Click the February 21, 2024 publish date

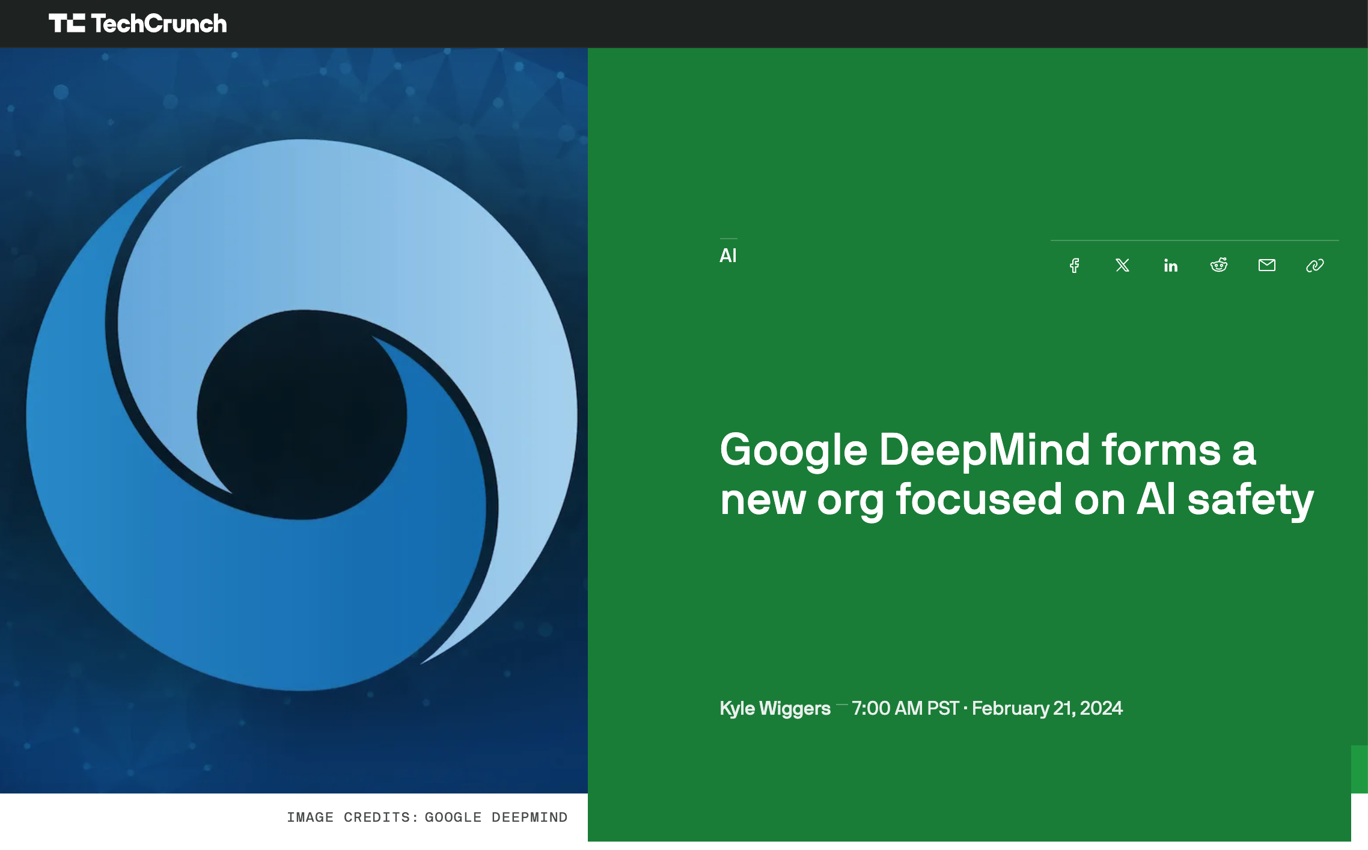pos(1047,708)
